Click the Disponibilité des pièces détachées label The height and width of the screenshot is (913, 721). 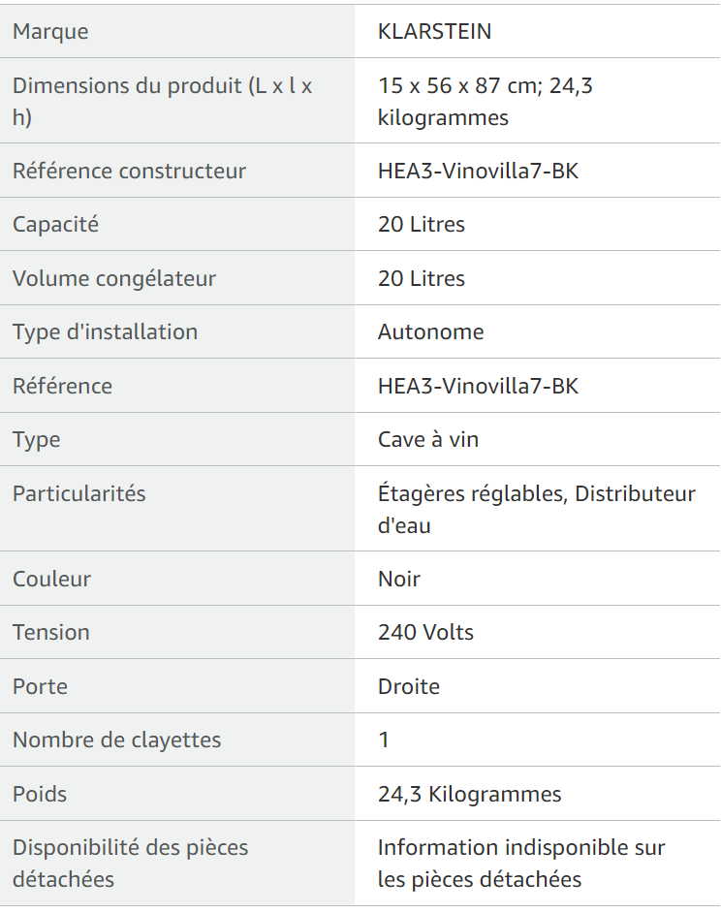[131, 864]
